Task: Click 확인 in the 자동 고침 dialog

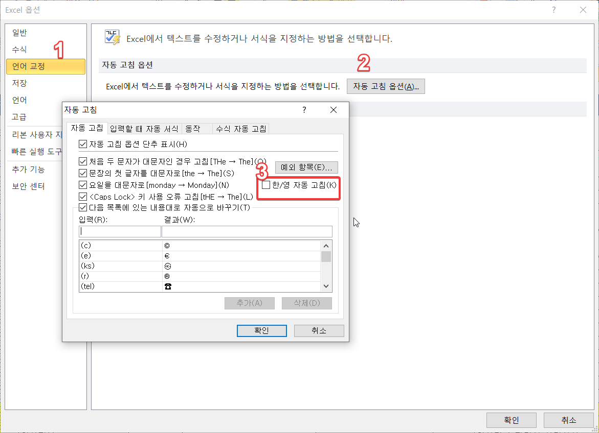Action: 262,331
